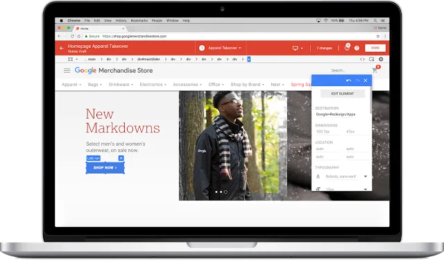Screen dimensions: 444x261
Task: Click the font family icon under Typography
Action: (318, 176)
